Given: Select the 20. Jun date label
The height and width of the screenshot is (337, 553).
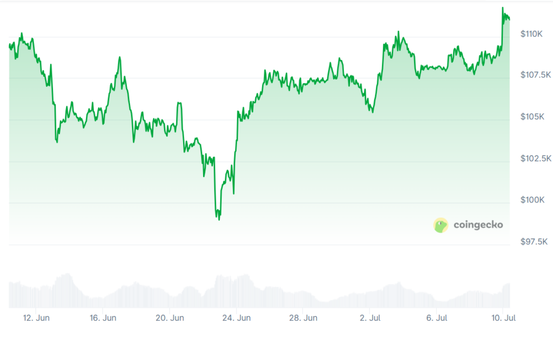Looking at the screenshot, I should [170, 318].
